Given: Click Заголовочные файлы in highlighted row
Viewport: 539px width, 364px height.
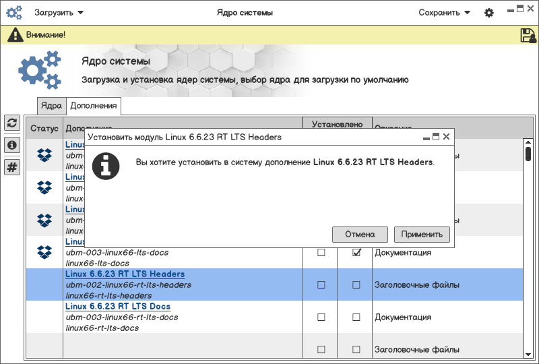Looking at the screenshot, I should coord(417,285).
